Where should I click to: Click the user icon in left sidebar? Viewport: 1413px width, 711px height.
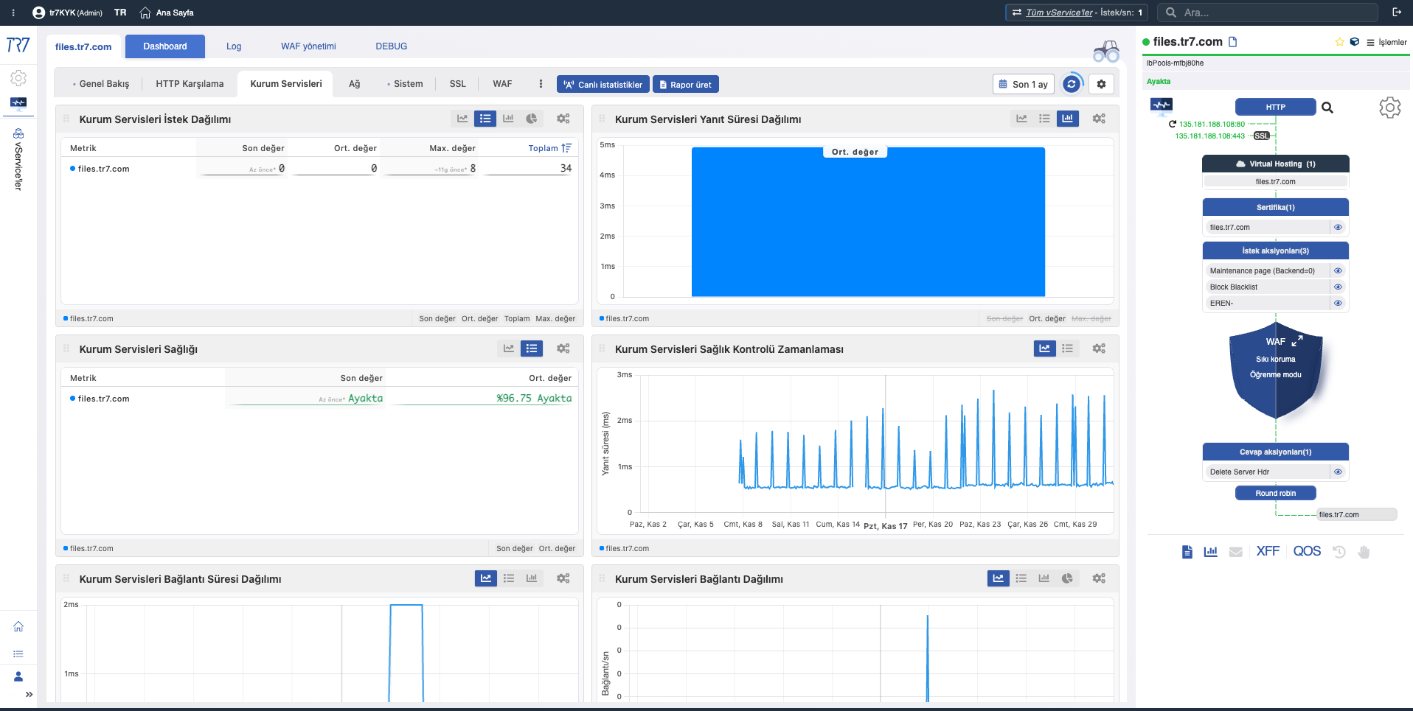[18, 676]
